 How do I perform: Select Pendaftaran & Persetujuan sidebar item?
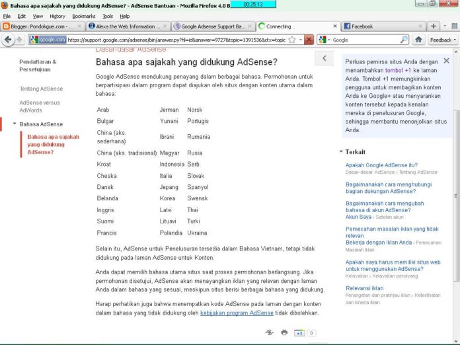tap(38, 65)
